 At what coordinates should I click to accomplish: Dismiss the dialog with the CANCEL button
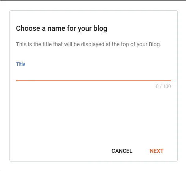(122, 151)
